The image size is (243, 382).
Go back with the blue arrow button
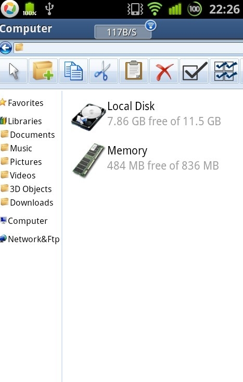pos(6,47)
